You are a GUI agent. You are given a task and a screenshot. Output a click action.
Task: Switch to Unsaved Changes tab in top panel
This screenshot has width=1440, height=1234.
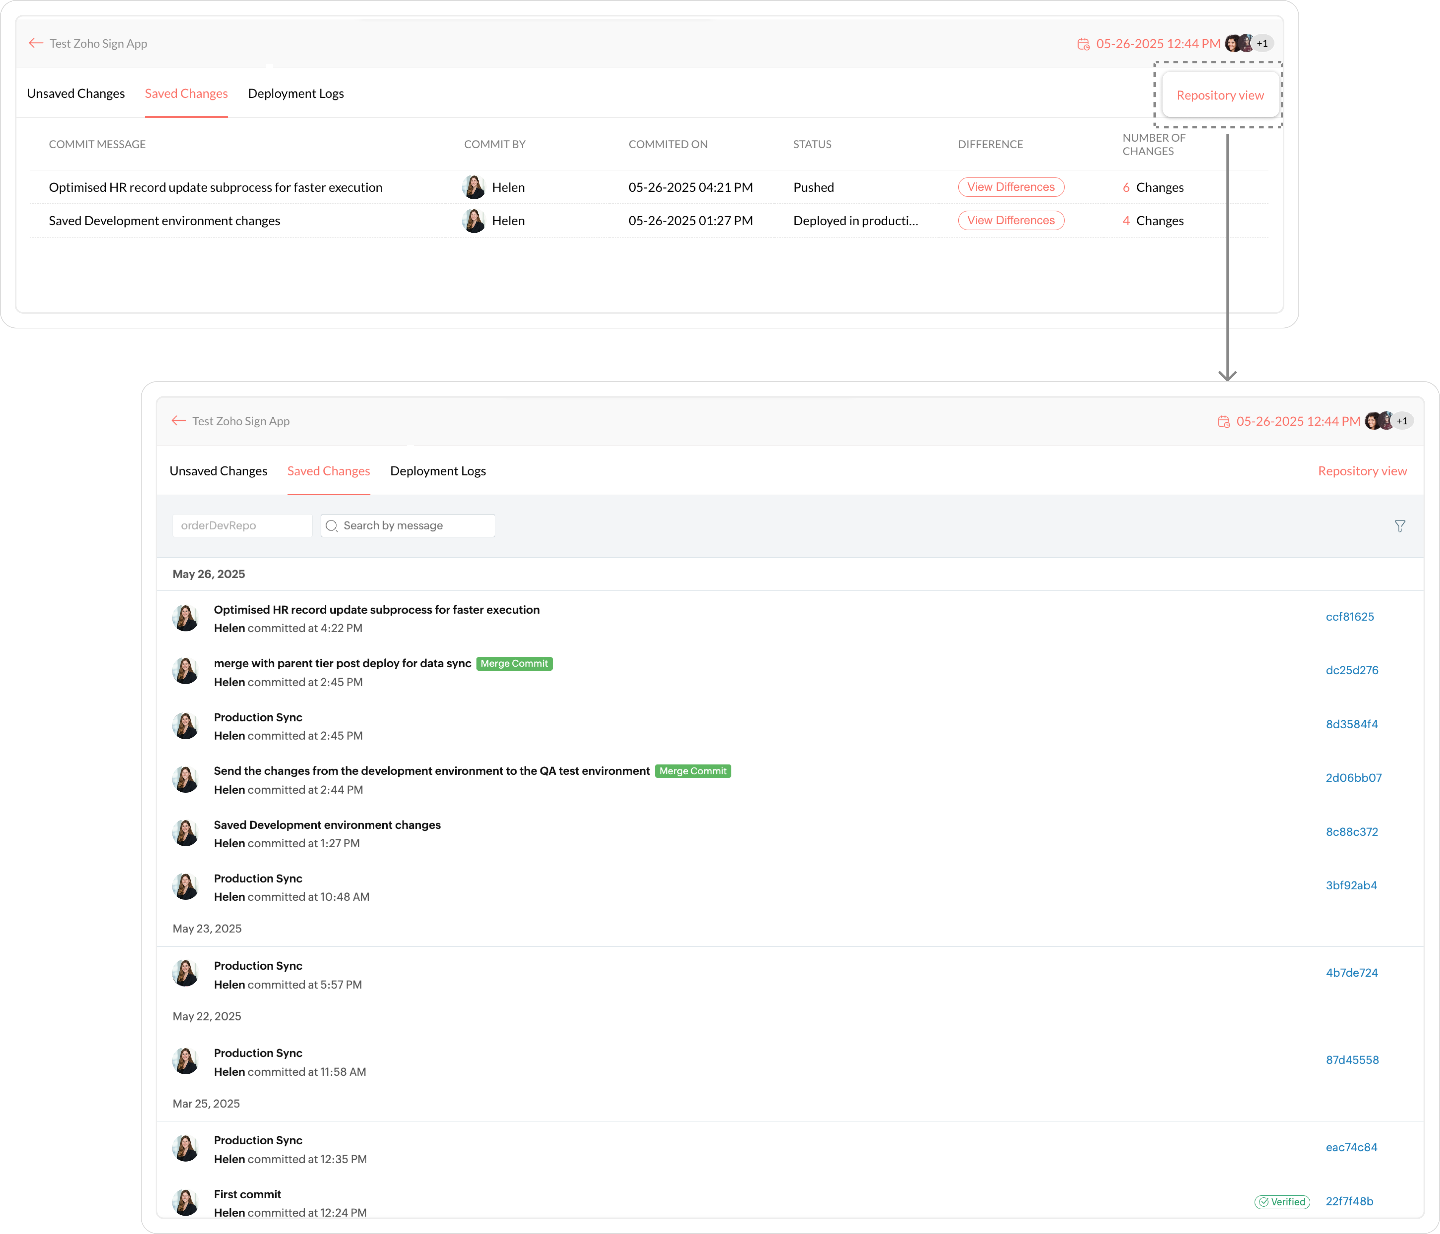tap(76, 93)
